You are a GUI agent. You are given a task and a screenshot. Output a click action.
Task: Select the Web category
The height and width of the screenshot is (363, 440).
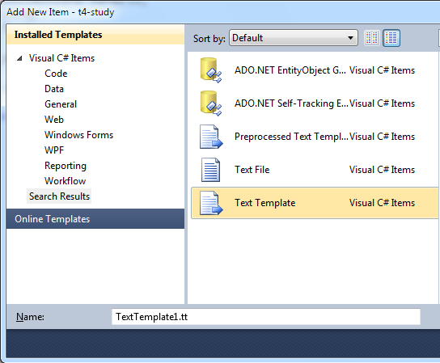pos(54,120)
